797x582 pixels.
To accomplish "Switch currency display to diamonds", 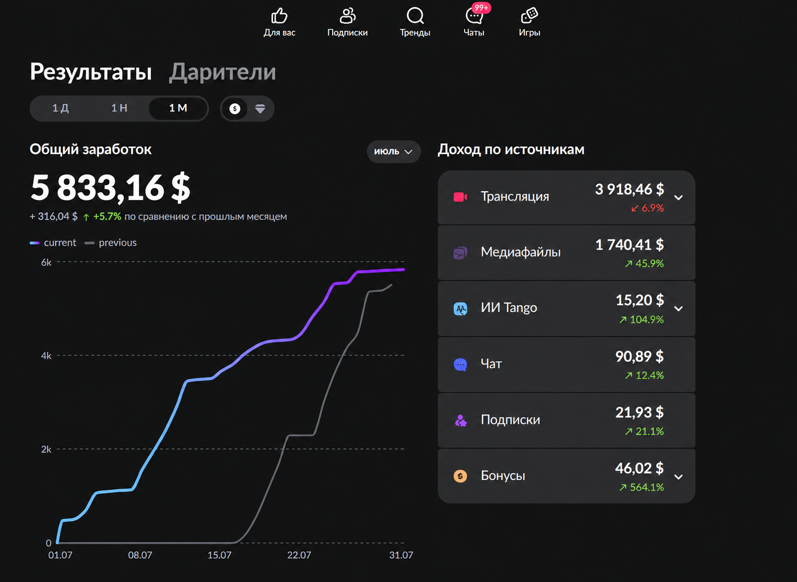I will pyautogui.click(x=260, y=109).
